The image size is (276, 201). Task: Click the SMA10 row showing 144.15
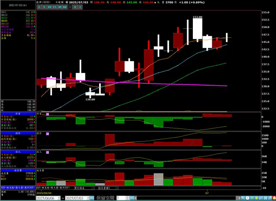pyautogui.click(x=18, y=15)
